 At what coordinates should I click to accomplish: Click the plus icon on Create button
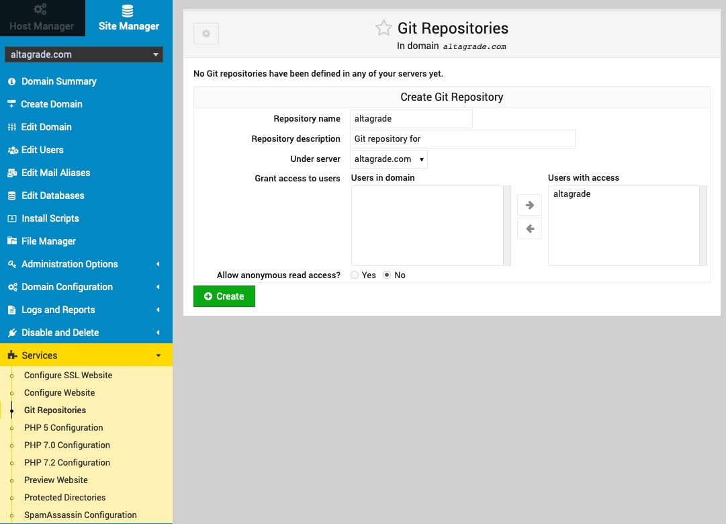click(x=208, y=296)
